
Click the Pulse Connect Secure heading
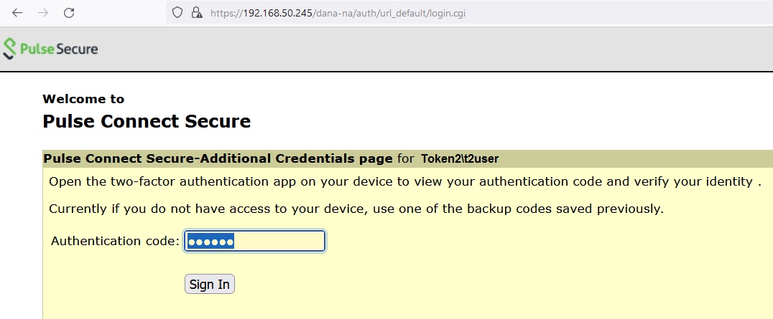click(x=147, y=121)
